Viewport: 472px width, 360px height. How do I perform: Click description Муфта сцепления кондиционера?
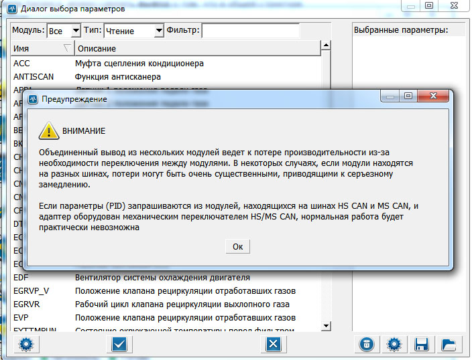[x=139, y=64]
